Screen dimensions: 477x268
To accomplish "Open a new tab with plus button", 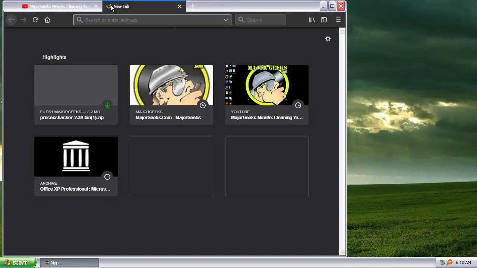I will (x=192, y=6).
